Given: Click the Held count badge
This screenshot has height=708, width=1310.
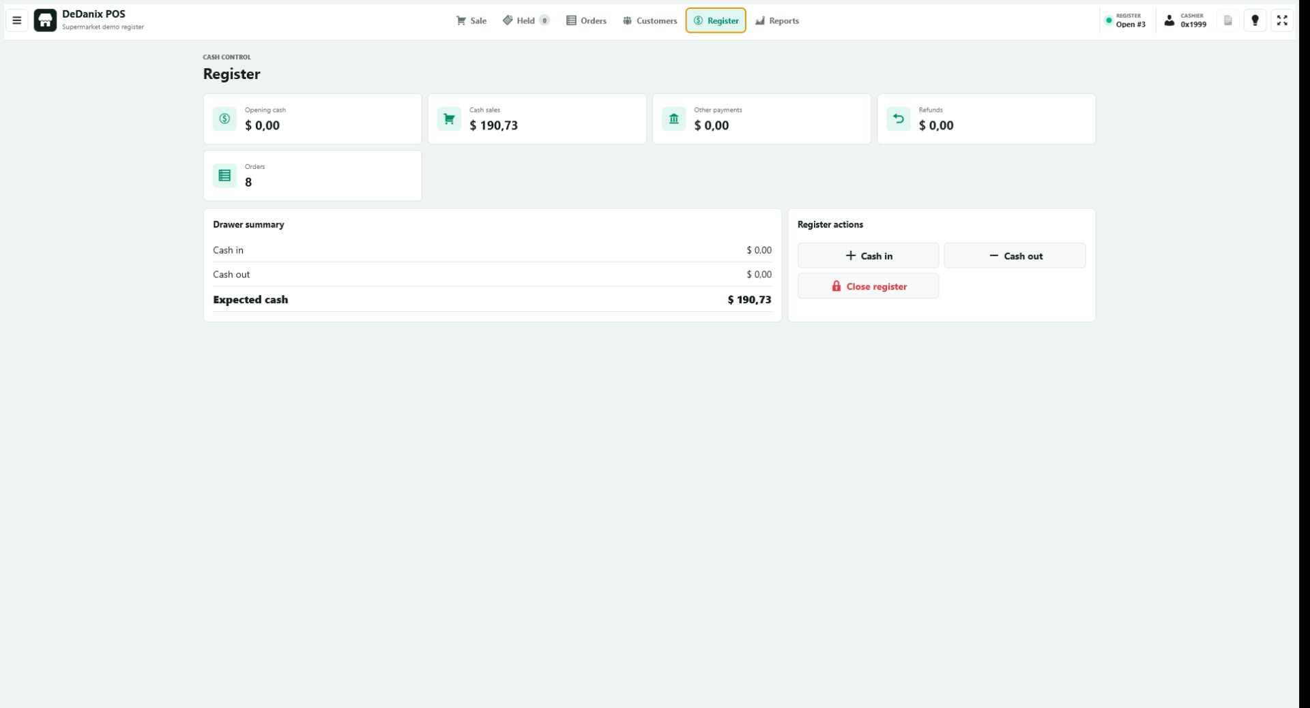Looking at the screenshot, I should (544, 20).
